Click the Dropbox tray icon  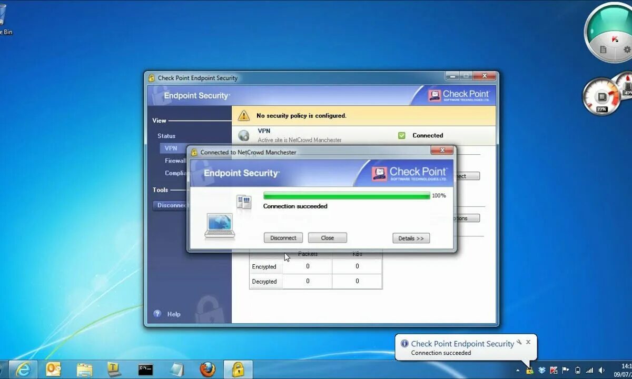click(542, 370)
